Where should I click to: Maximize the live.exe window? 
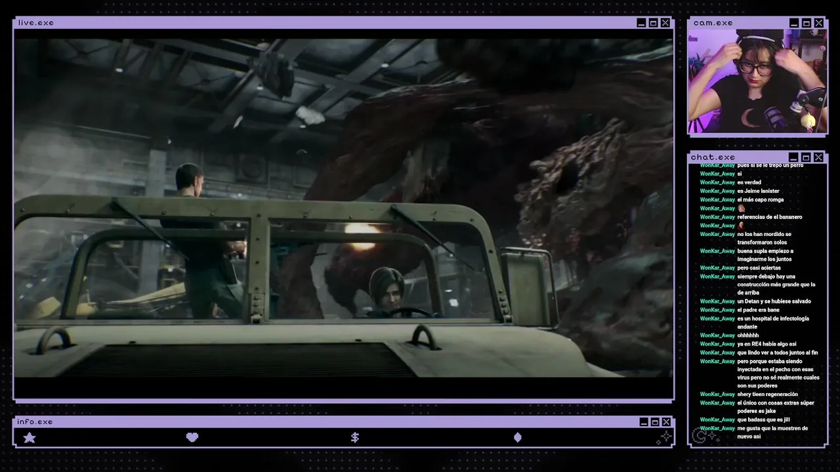tap(653, 23)
